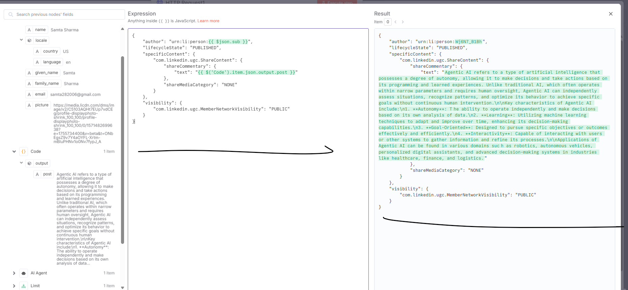
Task: Collapse the locale field group
Action: coord(21,40)
